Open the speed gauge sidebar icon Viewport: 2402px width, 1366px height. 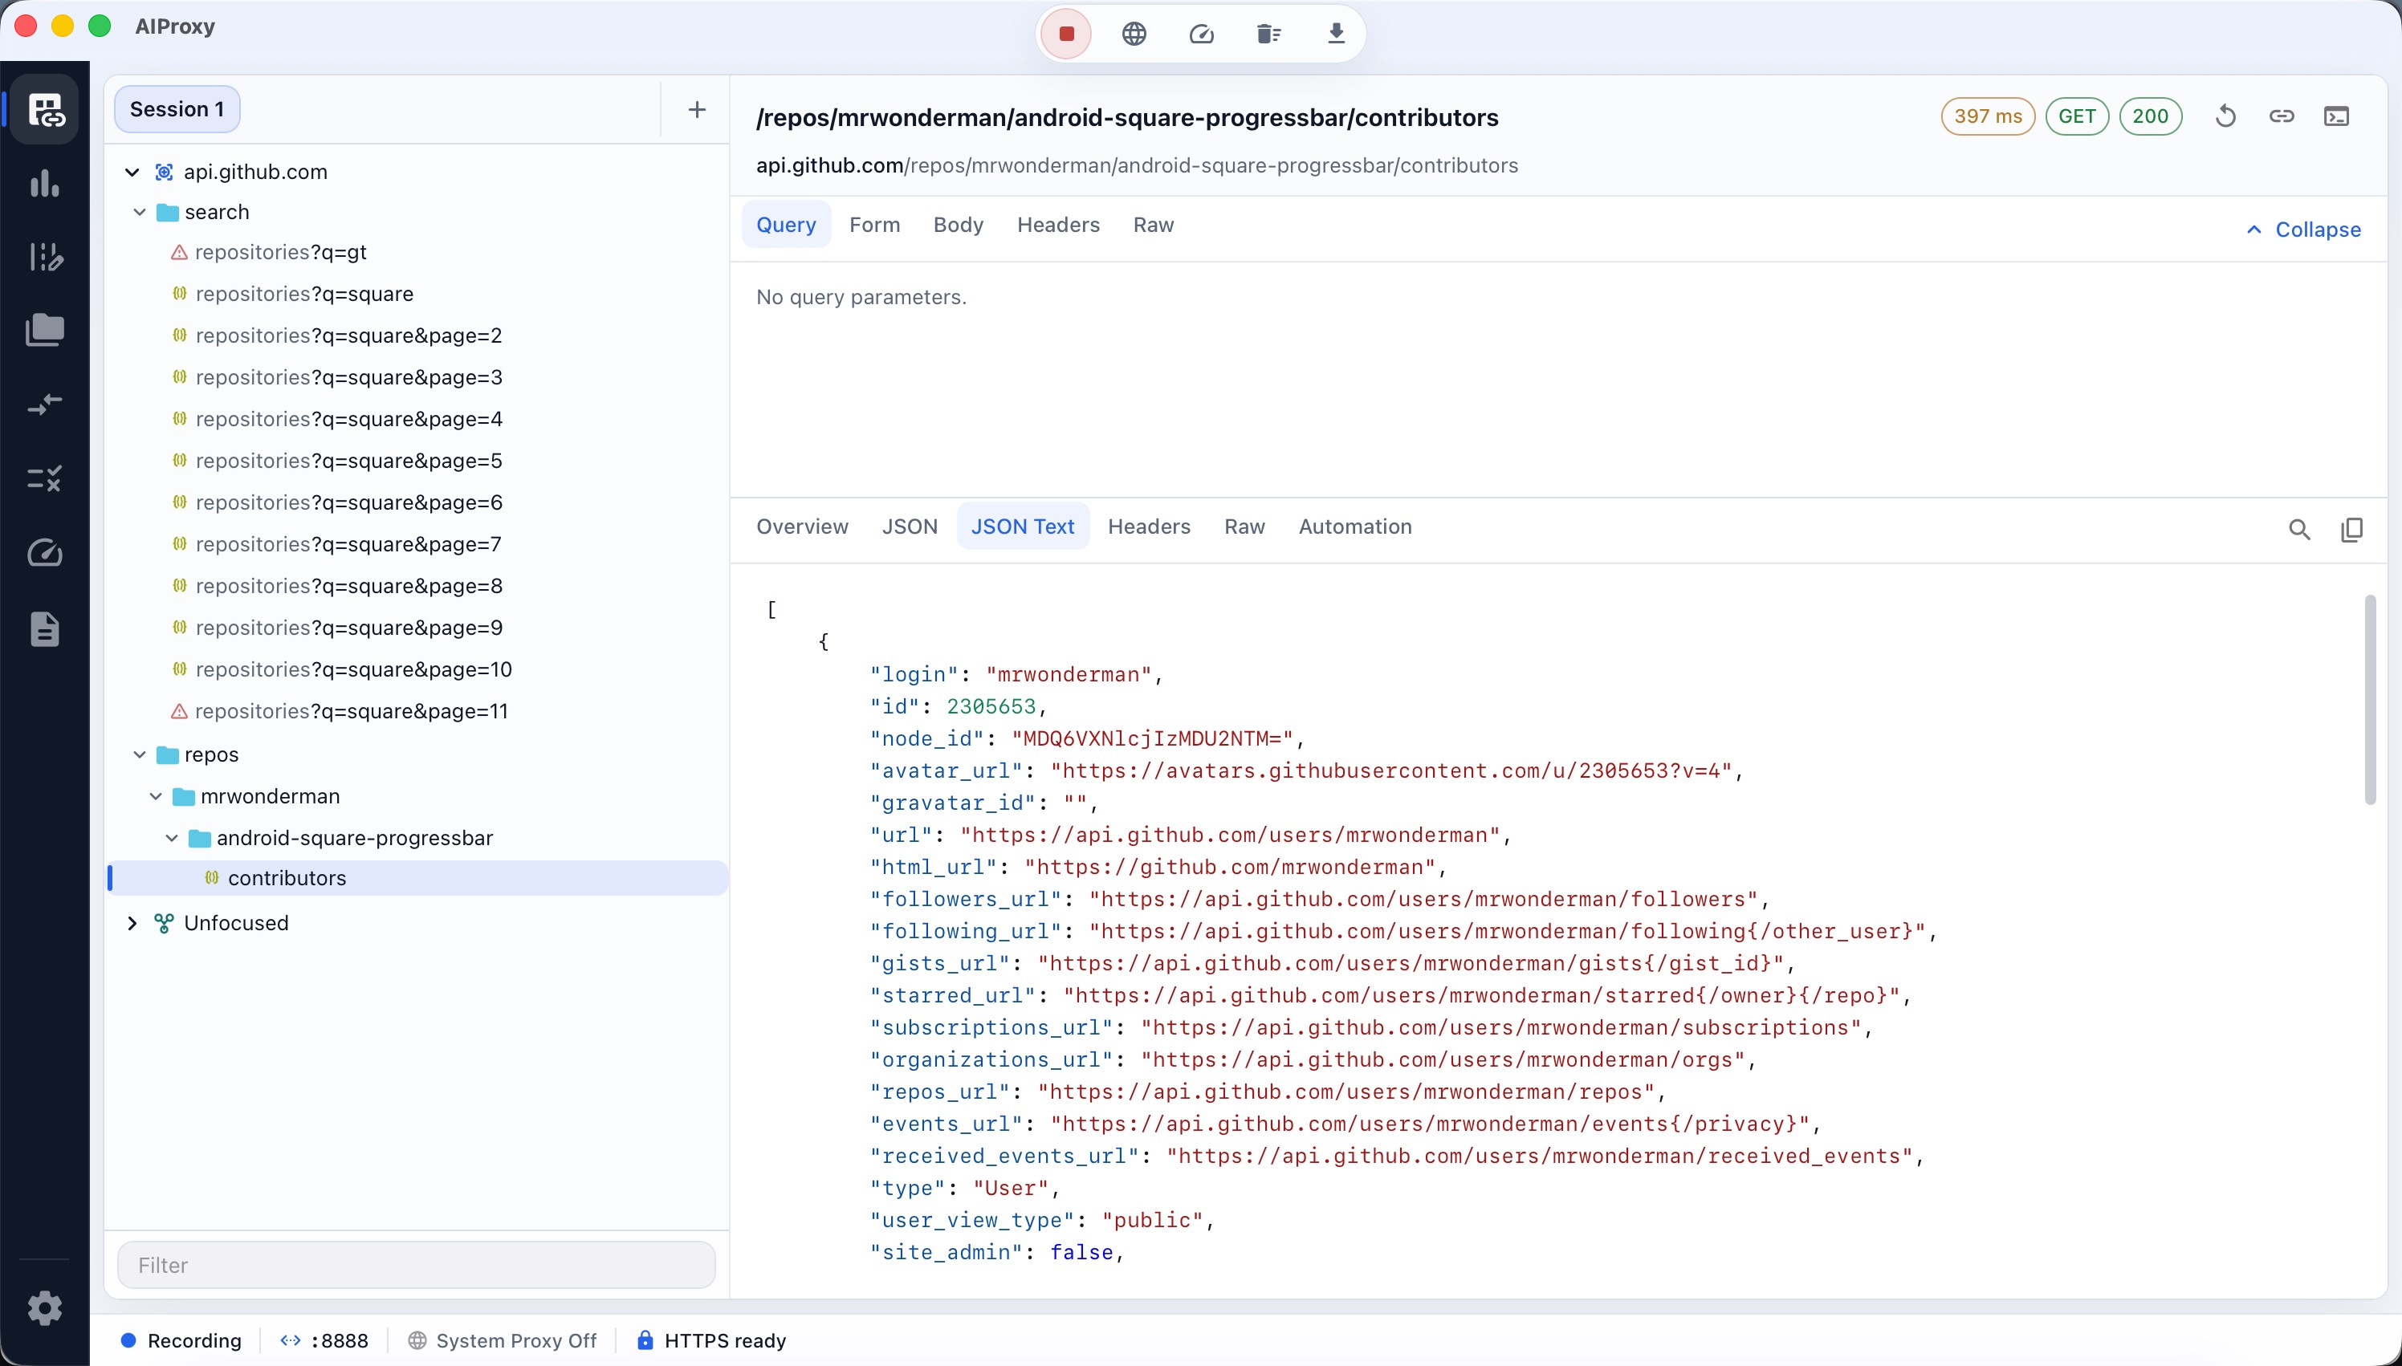pyautogui.click(x=45, y=553)
